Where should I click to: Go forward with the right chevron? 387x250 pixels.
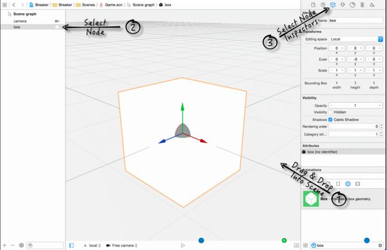click(23, 5)
